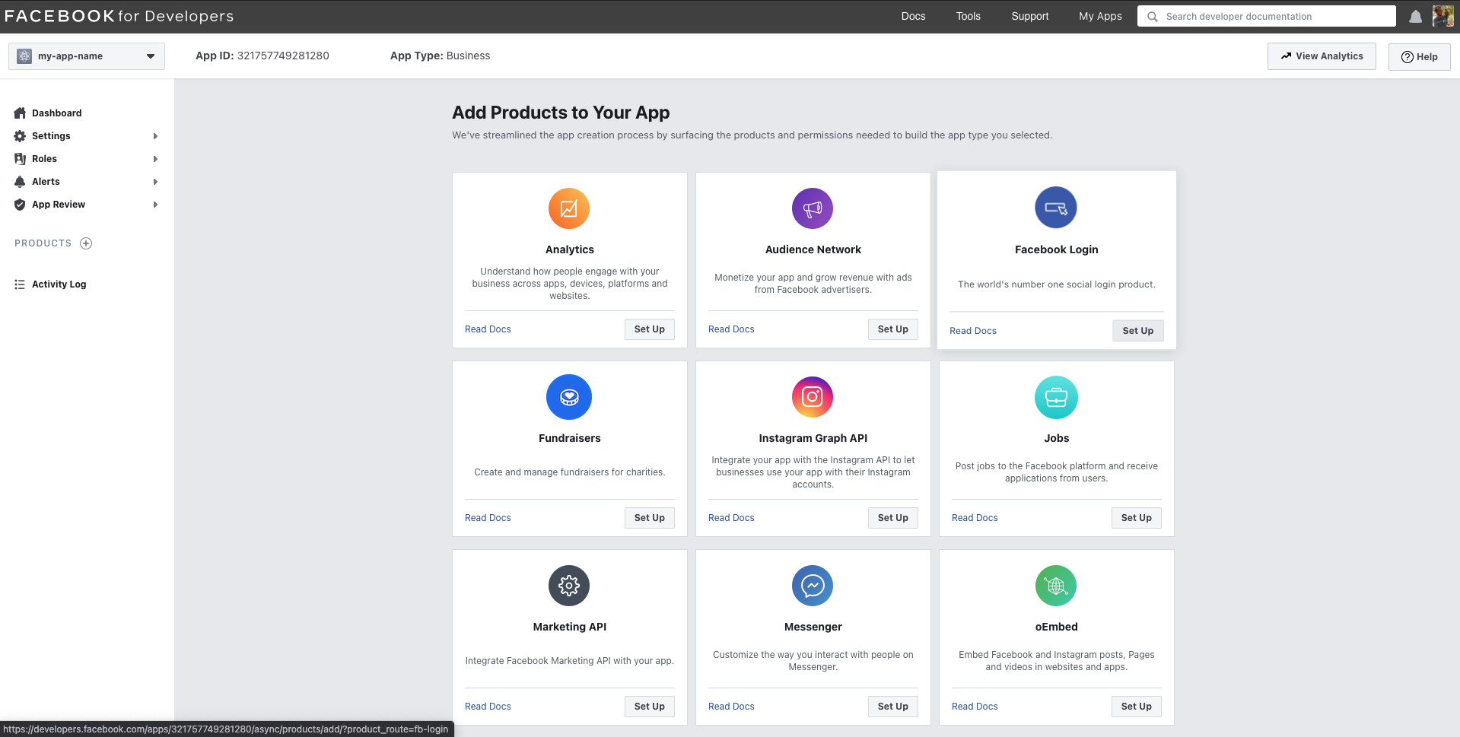Expand the Roles submenu arrow

pyautogui.click(x=155, y=159)
